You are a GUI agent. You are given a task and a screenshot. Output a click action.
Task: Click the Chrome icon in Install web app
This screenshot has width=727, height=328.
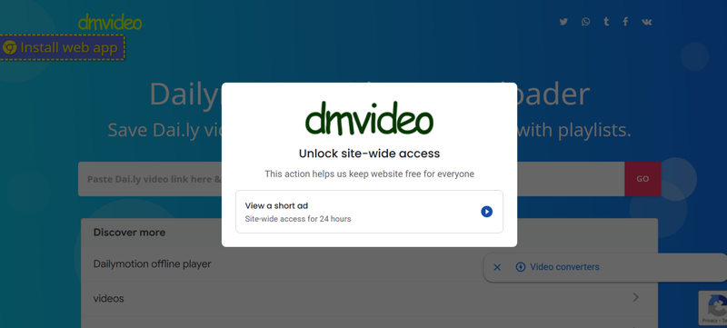[10, 47]
